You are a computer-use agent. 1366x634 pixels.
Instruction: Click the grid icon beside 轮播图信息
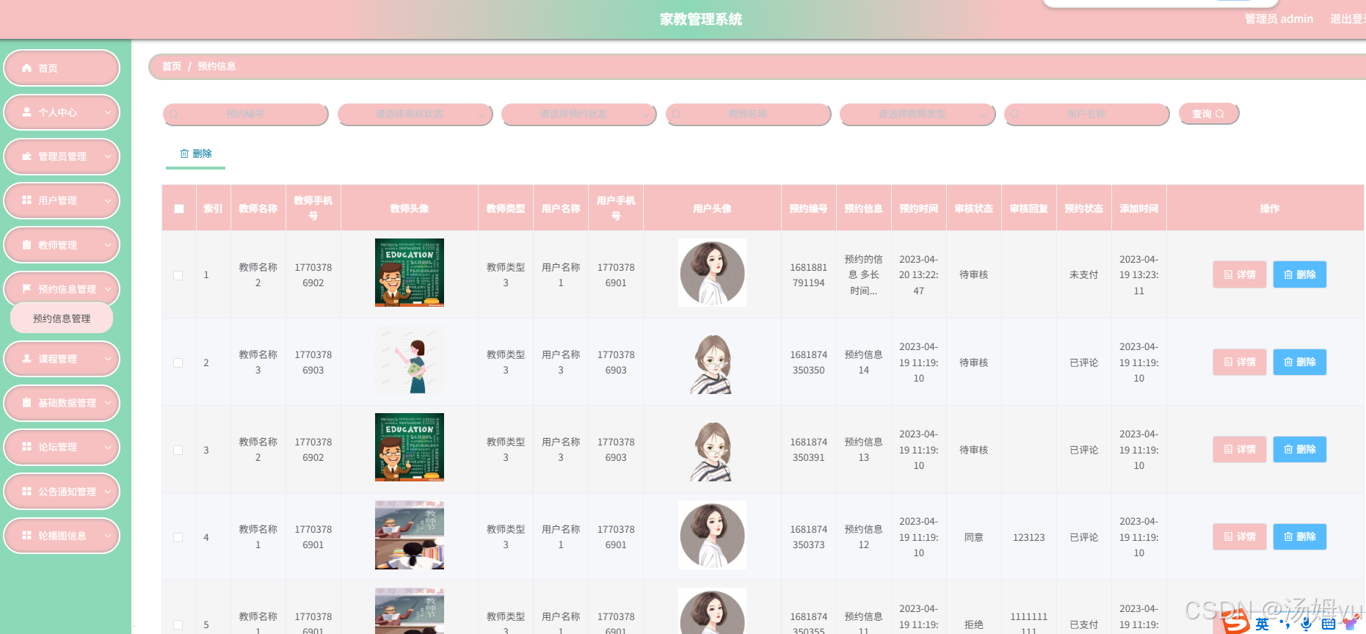coord(27,536)
